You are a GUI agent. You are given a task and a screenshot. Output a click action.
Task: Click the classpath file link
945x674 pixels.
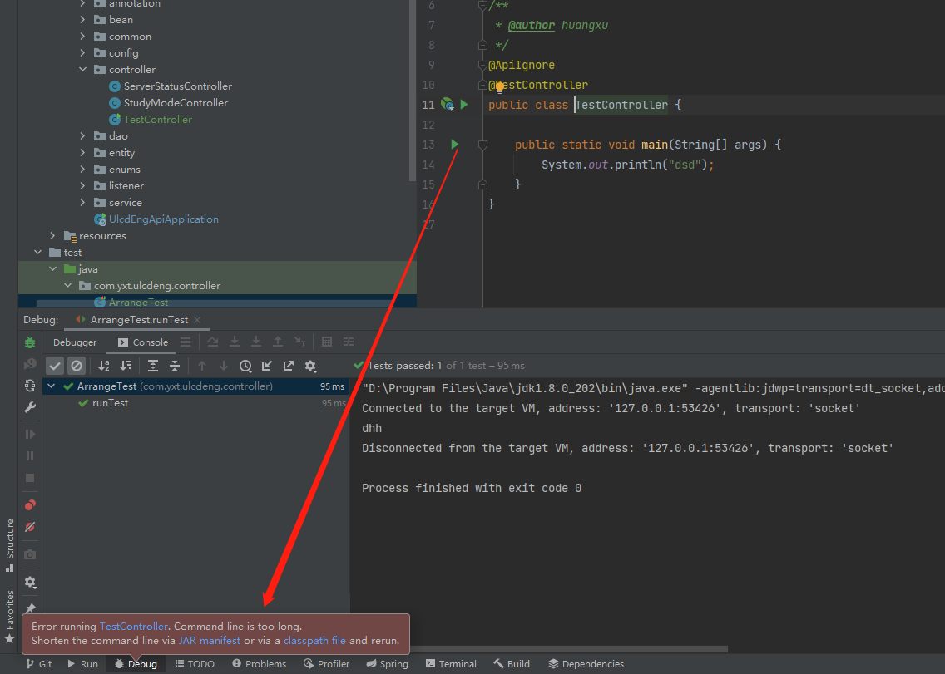tap(314, 641)
